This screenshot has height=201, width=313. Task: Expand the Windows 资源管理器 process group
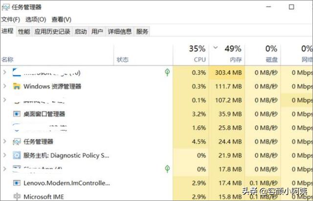(5, 87)
